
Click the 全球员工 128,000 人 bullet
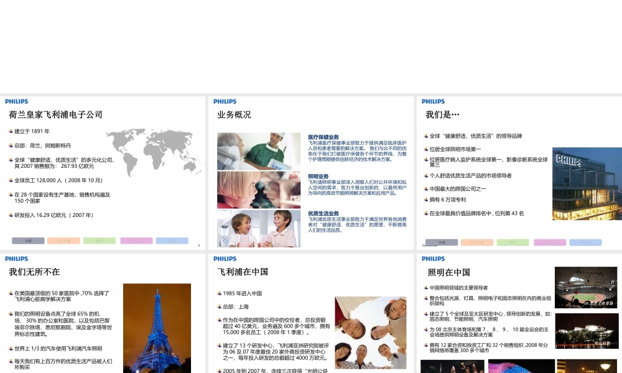click(58, 180)
